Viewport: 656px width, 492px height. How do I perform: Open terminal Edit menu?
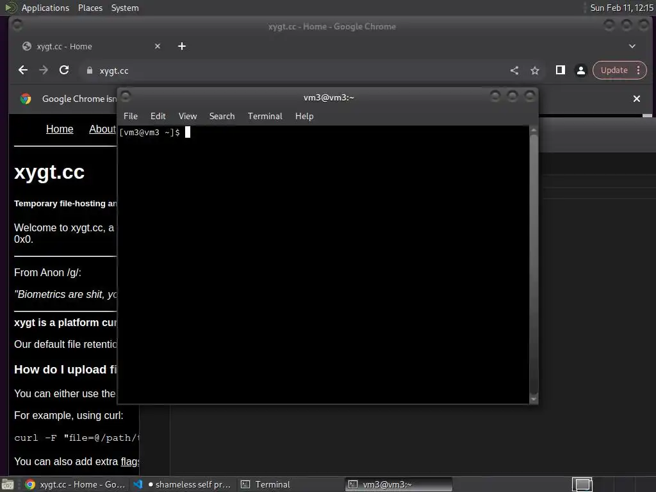pyautogui.click(x=158, y=117)
